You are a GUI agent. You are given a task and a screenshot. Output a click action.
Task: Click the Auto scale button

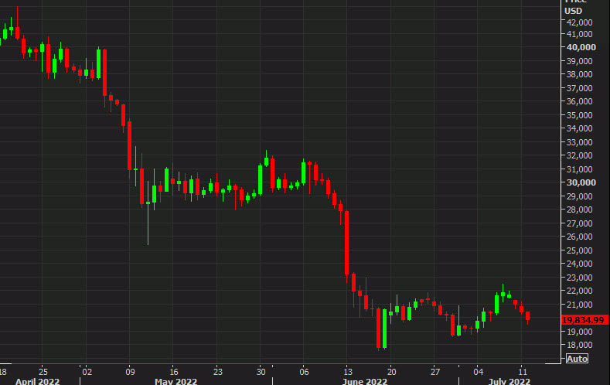[577, 359]
